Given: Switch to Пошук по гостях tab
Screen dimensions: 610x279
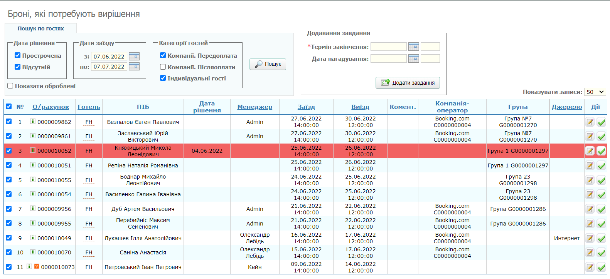Looking at the screenshot, I should point(41,28).
